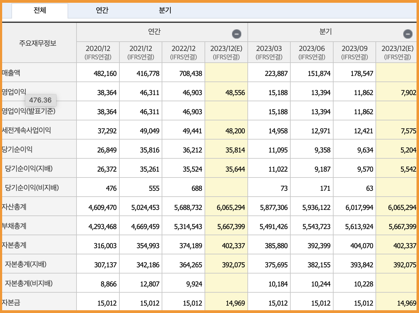Viewport: 419px width, 313px height.
Task: Select the 2023/03 quarterly column header
Action: 269,52
